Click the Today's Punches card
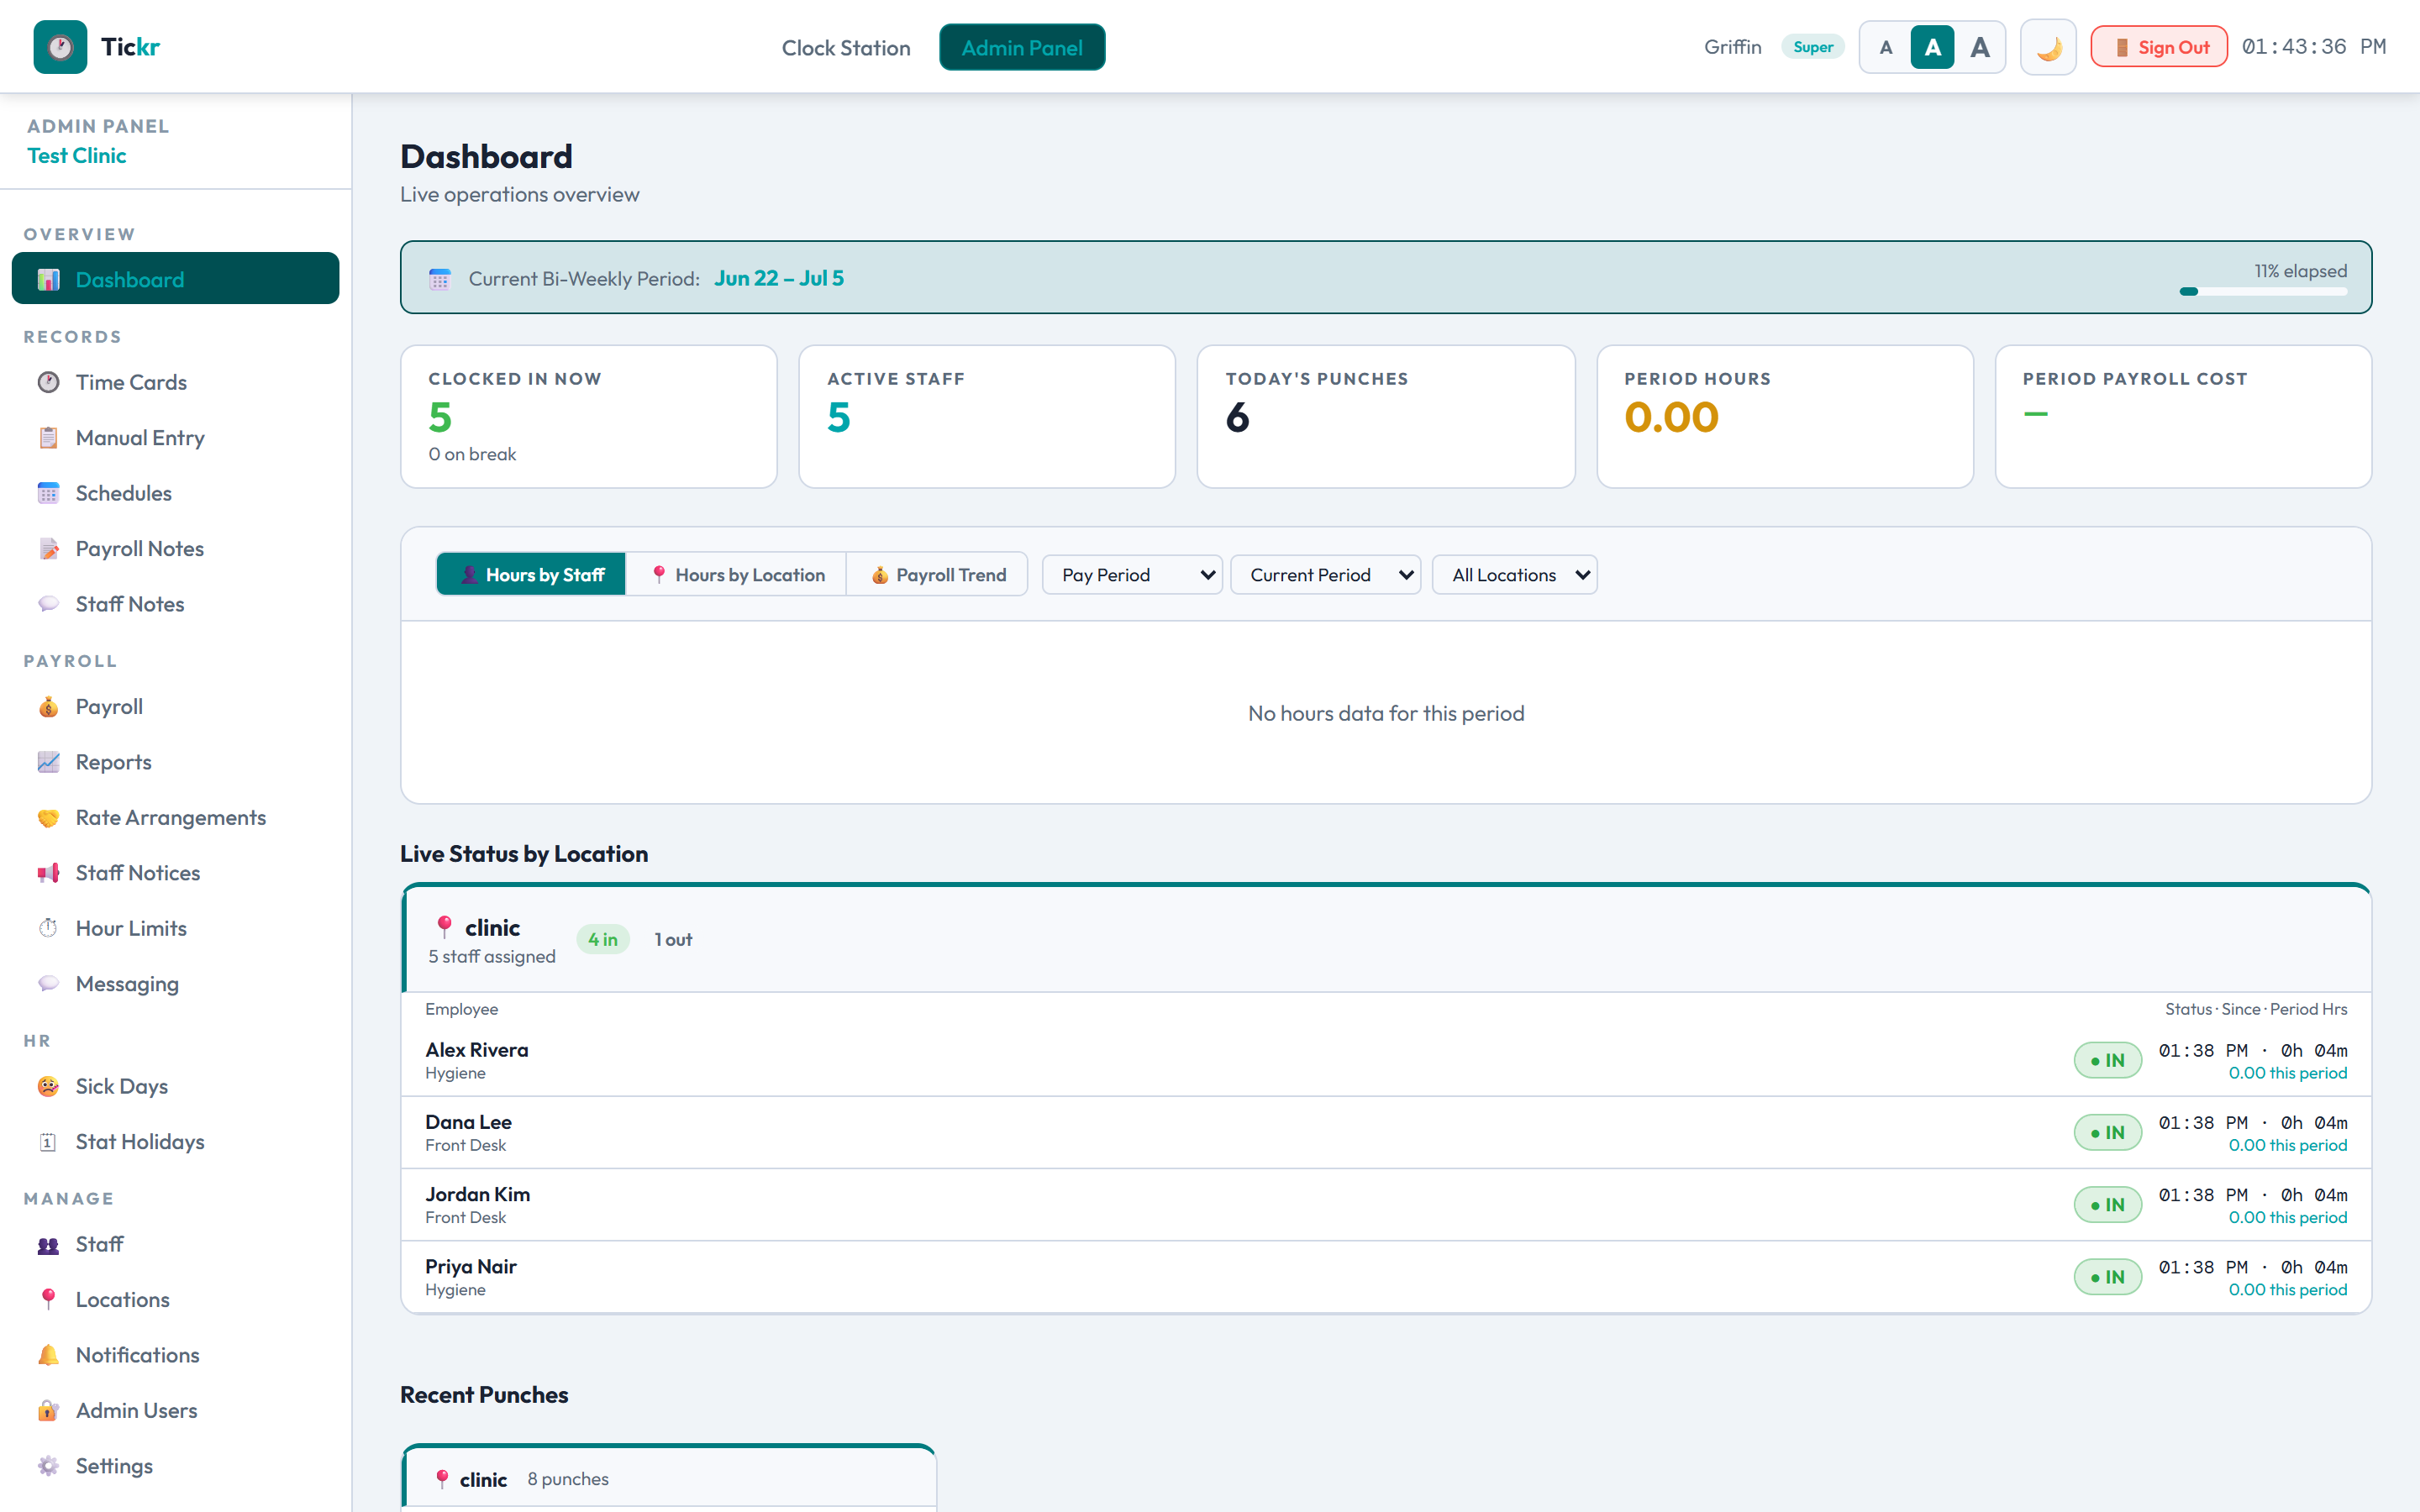2420x1512 pixels. [1386, 417]
